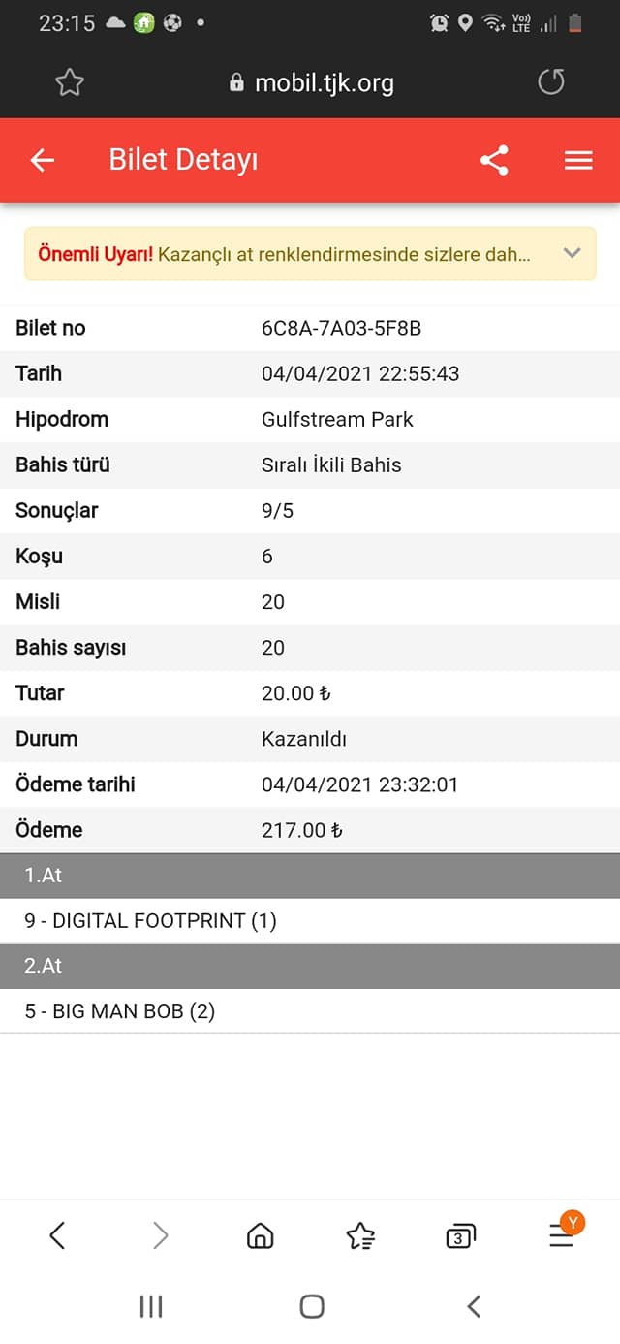Go forward with browser forward chevron
Image resolution: width=620 pixels, height=1344 pixels.
(161, 1234)
